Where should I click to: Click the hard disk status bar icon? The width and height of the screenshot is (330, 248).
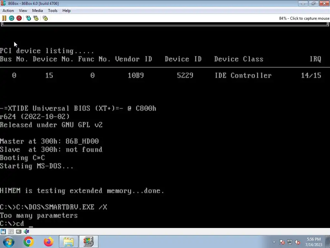click(x=19, y=231)
